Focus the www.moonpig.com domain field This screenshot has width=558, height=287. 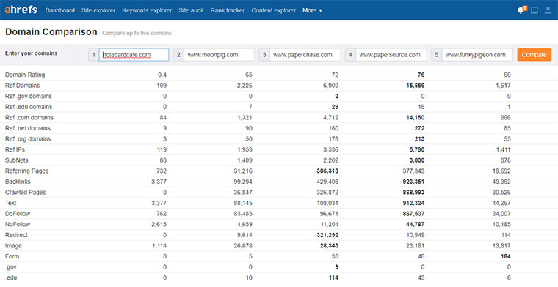click(219, 55)
